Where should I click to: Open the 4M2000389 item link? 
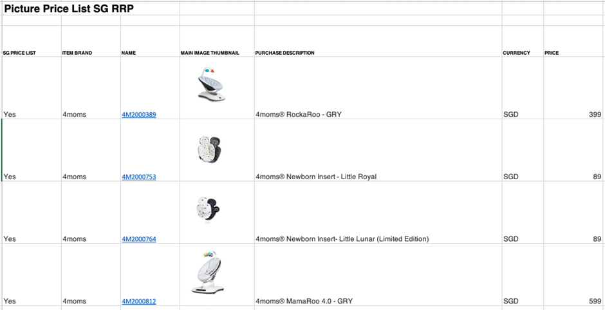[x=139, y=115]
